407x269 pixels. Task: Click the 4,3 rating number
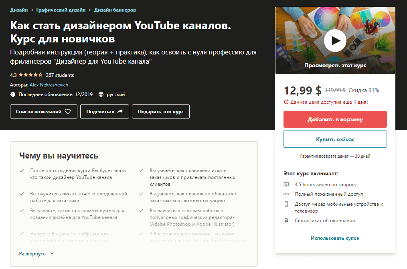coord(13,75)
